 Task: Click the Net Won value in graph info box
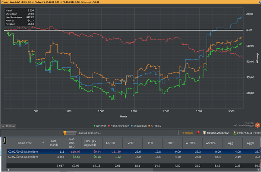pos(30,24)
